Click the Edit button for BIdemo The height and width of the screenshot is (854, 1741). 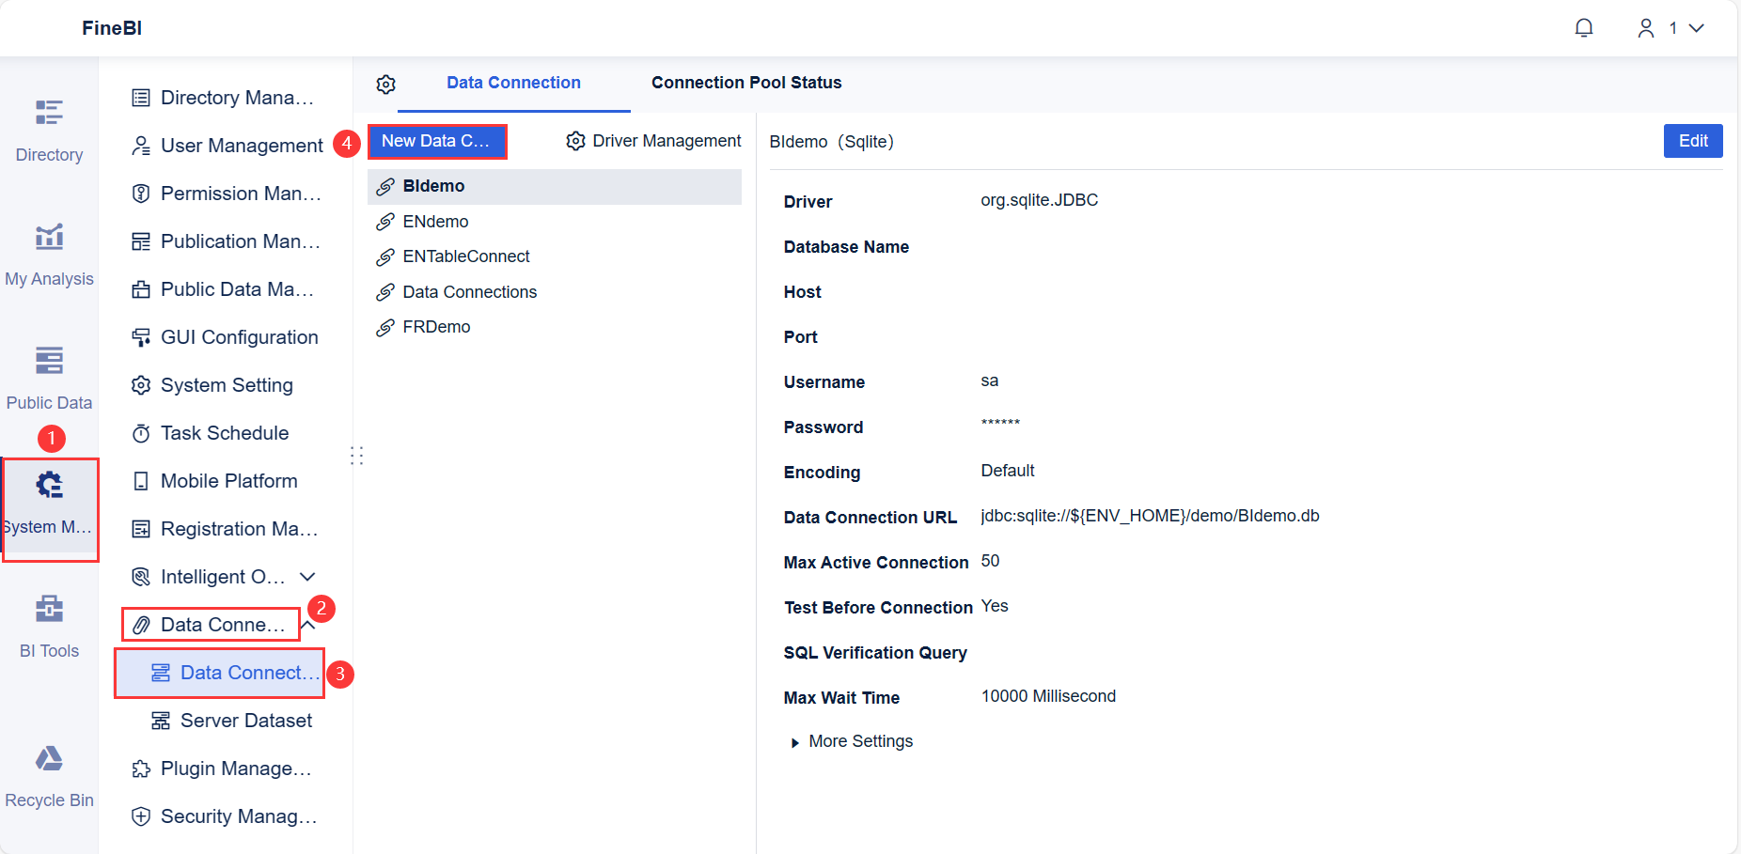click(x=1692, y=141)
